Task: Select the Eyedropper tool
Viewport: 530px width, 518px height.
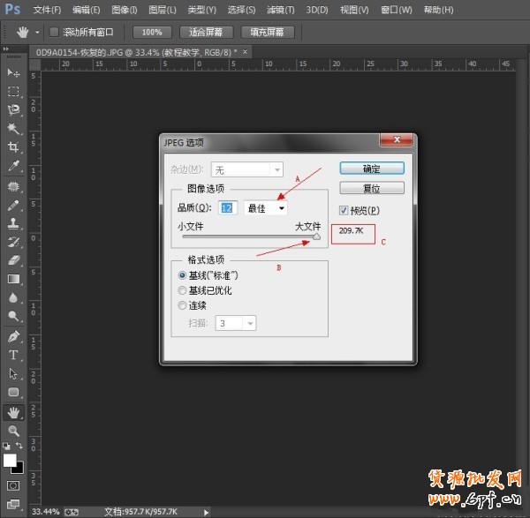Action: click(x=13, y=165)
